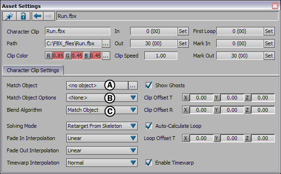Browse for Path with ellipsis button
This screenshot has width=281, height=174.
tap(106, 43)
